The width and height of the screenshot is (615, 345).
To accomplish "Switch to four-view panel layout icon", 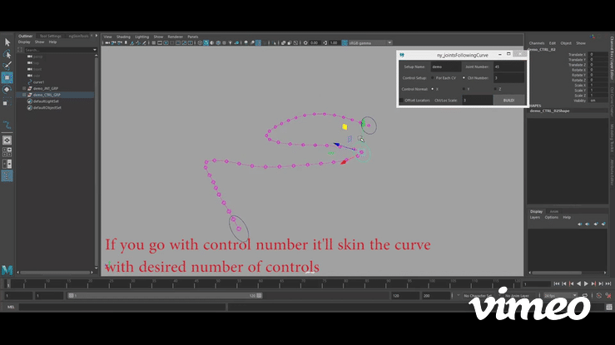I will coord(7,152).
